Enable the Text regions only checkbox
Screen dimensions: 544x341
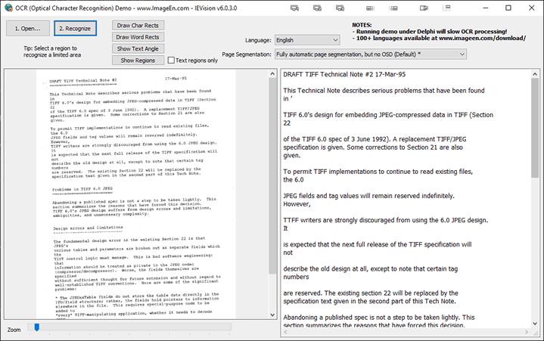coord(171,60)
